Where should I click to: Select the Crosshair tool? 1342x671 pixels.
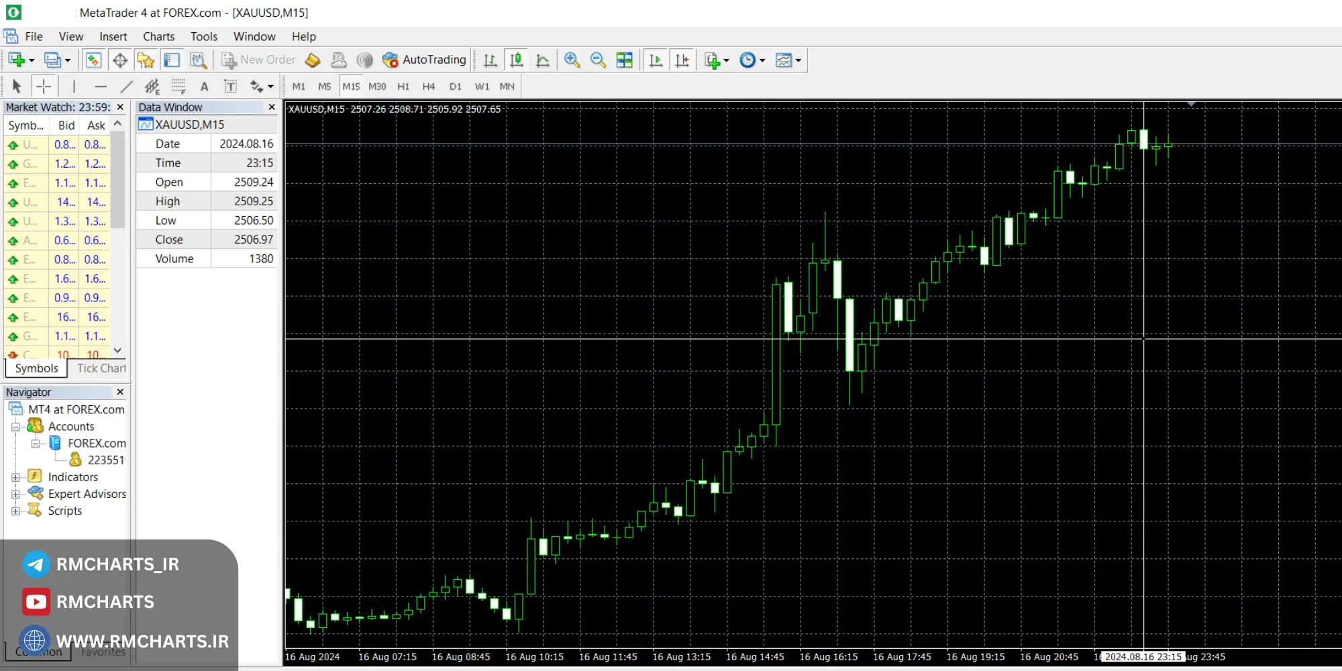tap(43, 87)
